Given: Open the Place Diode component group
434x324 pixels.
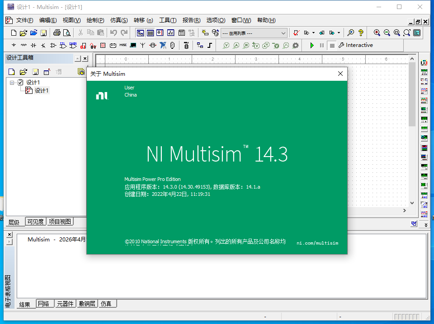Looking at the screenshot, I should [33, 45].
